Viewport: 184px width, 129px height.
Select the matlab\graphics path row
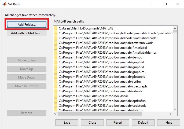tap(113, 72)
